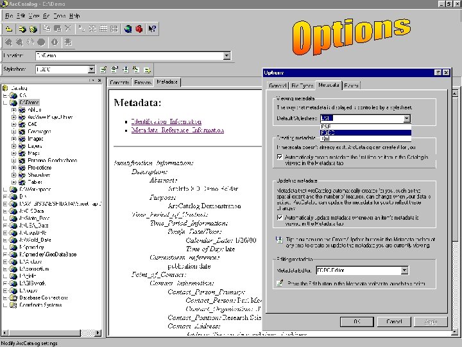Switch to the Contents tab
Viewport: 462px width, 347px height.
pyautogui.click(x=119, y=83)
